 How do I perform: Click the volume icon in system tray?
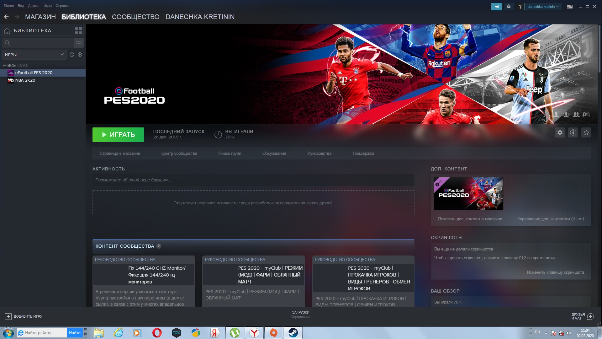point(568,333)
